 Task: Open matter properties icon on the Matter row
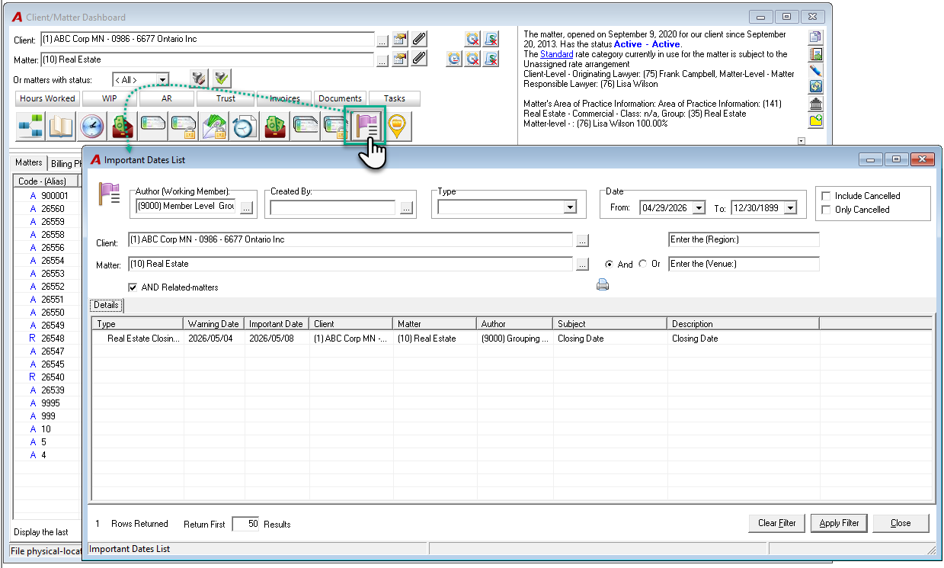point(400,59)
